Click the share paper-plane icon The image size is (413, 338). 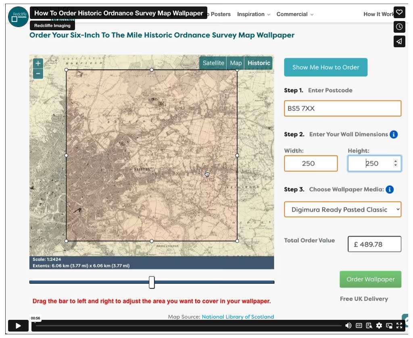pos(399,41)
